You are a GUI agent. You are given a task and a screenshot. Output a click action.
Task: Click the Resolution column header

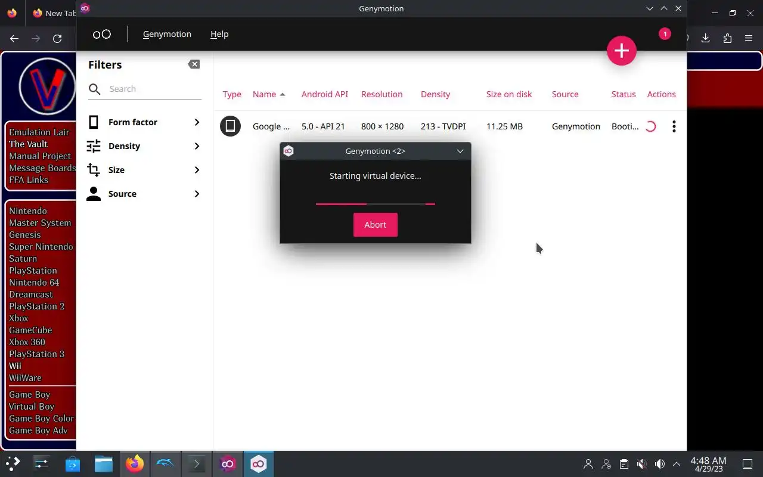click(382, 94)
